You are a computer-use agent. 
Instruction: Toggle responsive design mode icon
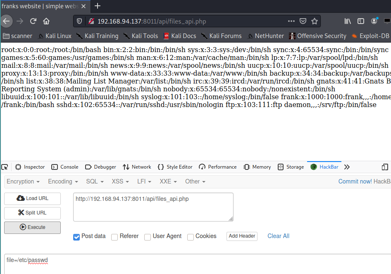(x=385, y=167)
